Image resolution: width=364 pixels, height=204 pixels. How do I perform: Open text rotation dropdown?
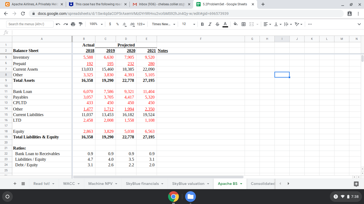pos(298,24)
